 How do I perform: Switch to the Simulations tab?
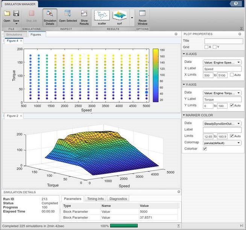(14, 34)
